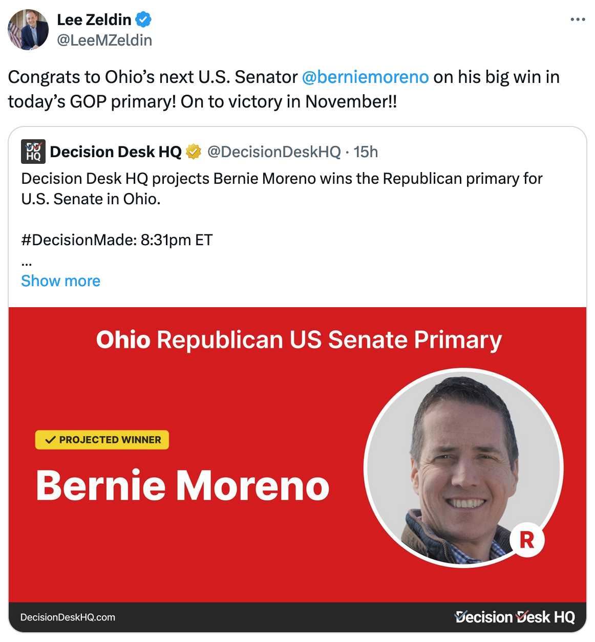This screenshot has height=642, width=595.
Task: Click the red R party badge
Action: tap(527, 540)
